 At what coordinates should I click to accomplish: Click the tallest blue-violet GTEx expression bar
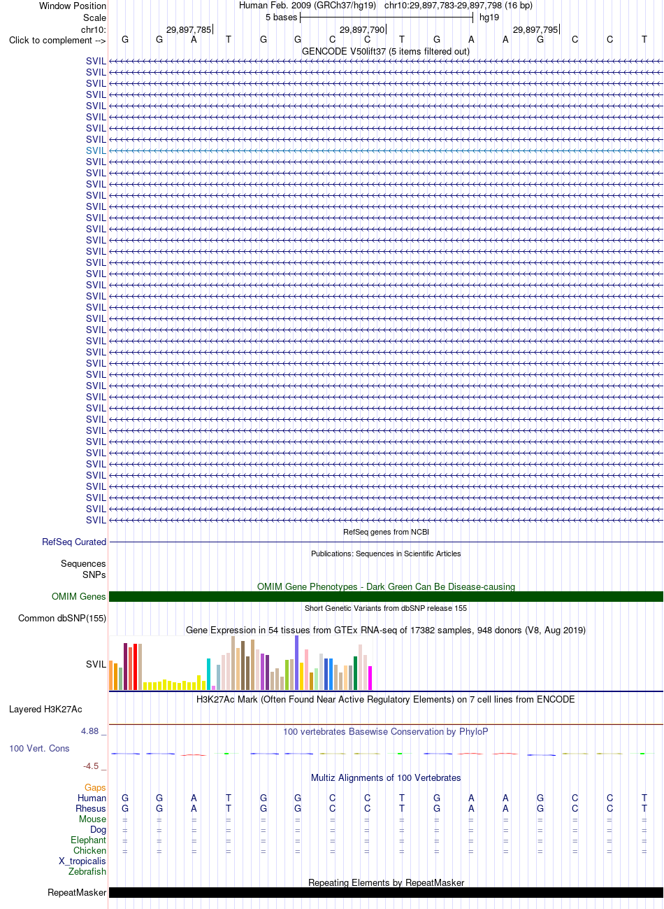click(x=297, y=663)
